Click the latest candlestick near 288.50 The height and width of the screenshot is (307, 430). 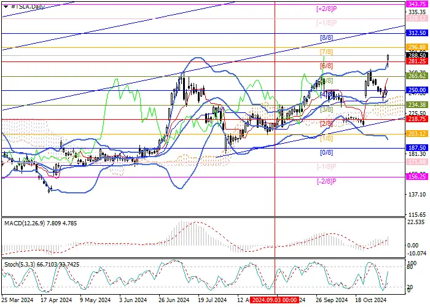388,59
